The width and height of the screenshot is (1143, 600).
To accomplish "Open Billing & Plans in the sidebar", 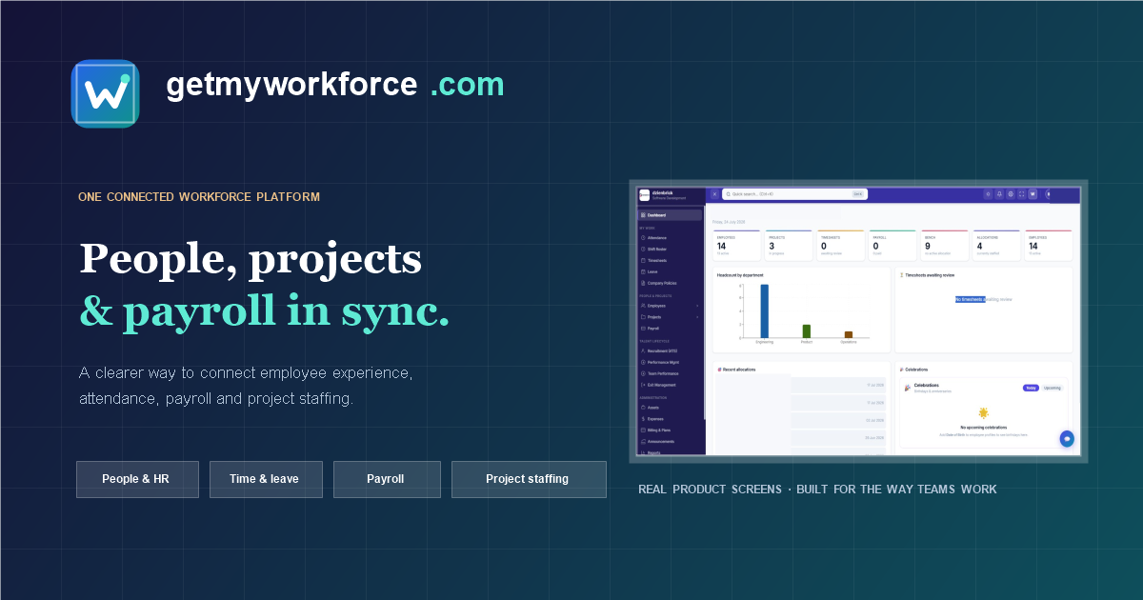I will 671,430.
